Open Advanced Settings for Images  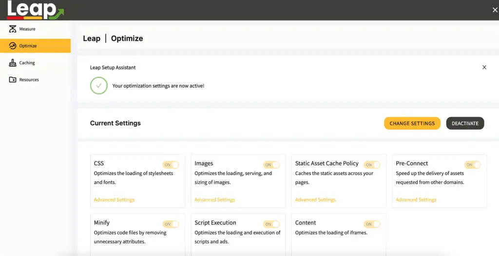tap(215, 199)
